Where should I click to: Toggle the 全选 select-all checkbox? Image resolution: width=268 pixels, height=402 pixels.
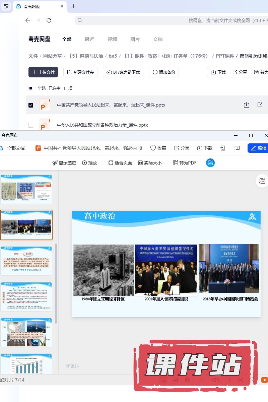[31, 88]
